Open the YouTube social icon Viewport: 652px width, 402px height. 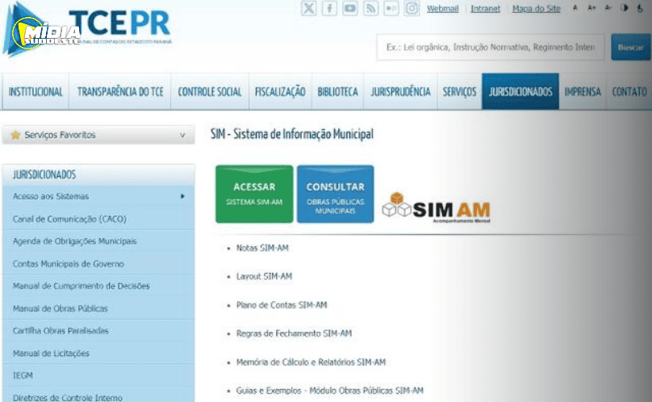[x=350, y=8]
